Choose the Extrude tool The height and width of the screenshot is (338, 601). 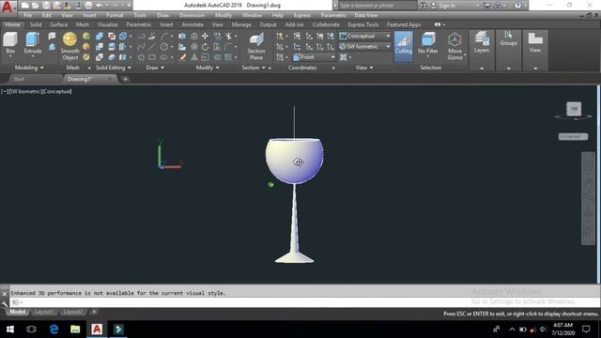click(x=33, y=43)
